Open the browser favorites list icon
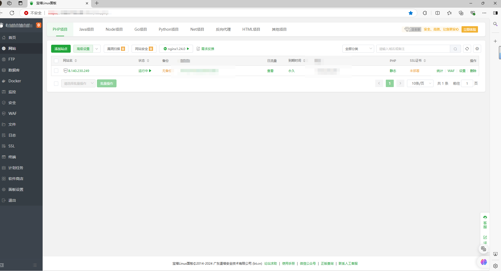This screenshot has height=271, width=501. pos(449,13)
